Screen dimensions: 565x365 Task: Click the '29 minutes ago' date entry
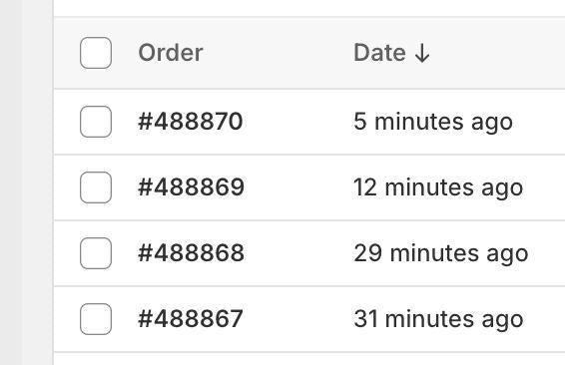pyautogui.click(x=441, y=253)
